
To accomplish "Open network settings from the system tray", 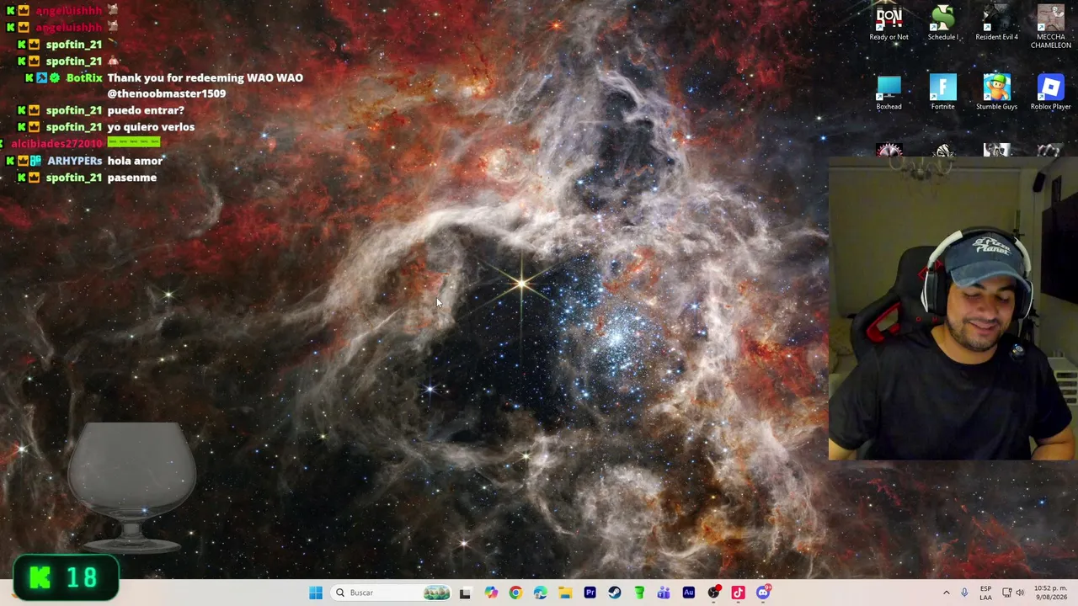I will pyautogui.click(x=1006, y=593).
